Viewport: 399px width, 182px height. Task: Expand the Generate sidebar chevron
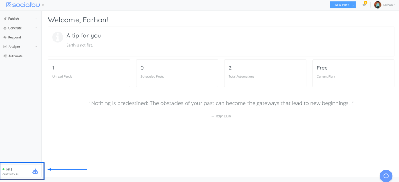(x=36, y=28)
